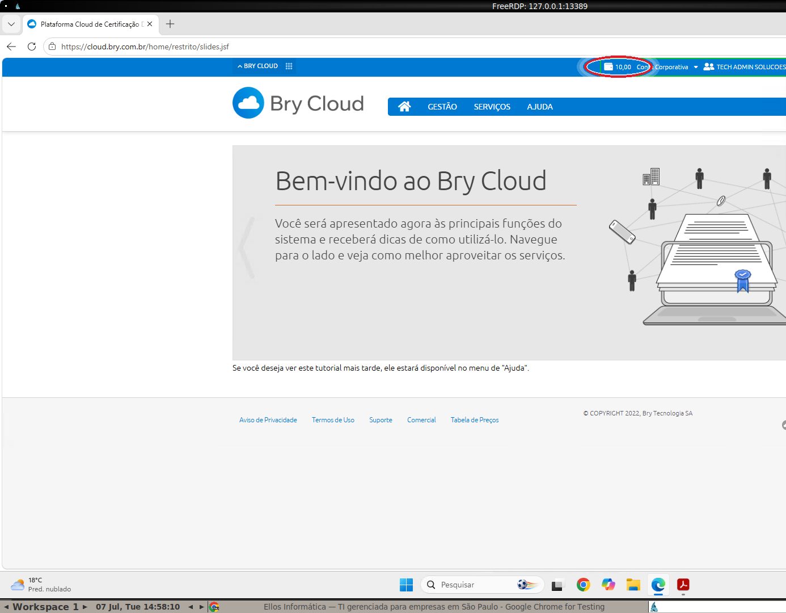786x613 pixels.
Task: Open a new browser tab with plus
Action: [170, 24]
